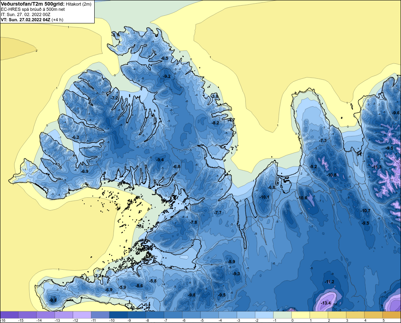Click the legend tick label -7
Screen dimensions: 401x323
pyautogui.click(x=166, y=321)
